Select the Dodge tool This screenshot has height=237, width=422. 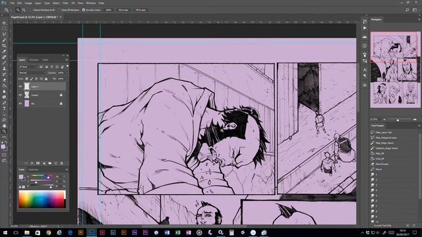click(4, 97)
